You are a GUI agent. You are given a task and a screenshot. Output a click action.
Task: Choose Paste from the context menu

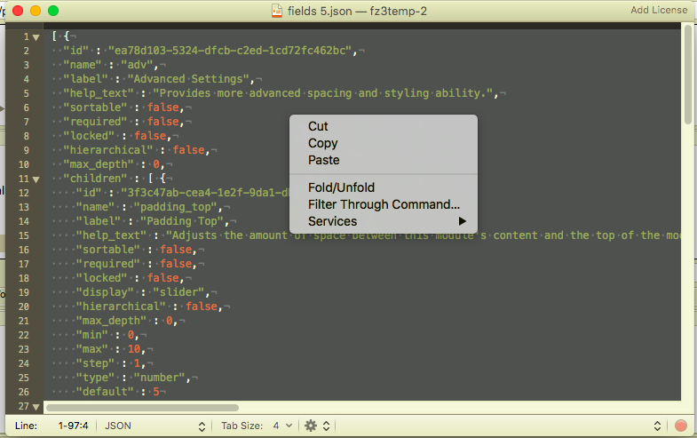(x=384, y=160)
